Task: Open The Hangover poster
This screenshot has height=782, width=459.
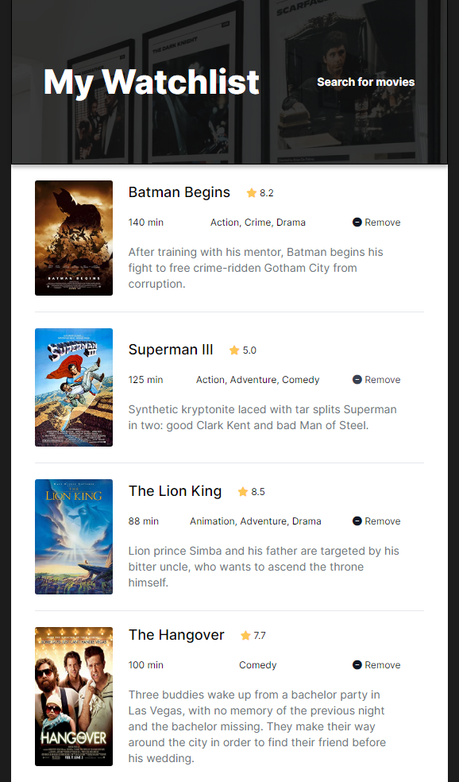Action: coord(73,696)
